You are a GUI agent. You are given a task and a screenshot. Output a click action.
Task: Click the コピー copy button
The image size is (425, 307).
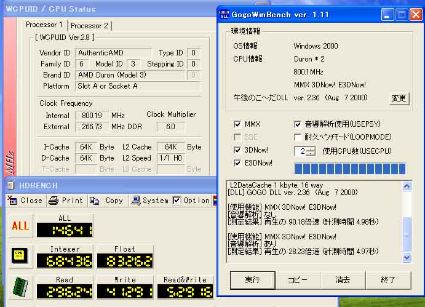pos(298,280)
